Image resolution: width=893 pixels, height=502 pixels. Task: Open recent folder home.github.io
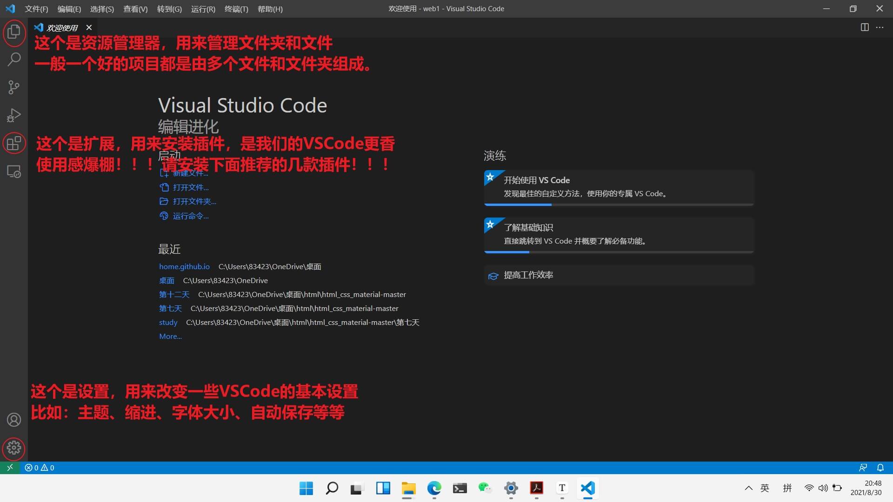coord(184,266)
